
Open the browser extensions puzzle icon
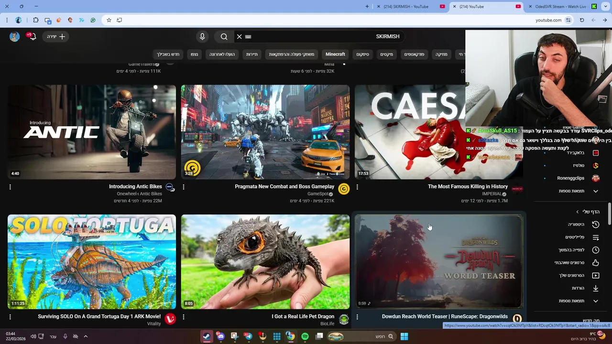coord(36,20)
